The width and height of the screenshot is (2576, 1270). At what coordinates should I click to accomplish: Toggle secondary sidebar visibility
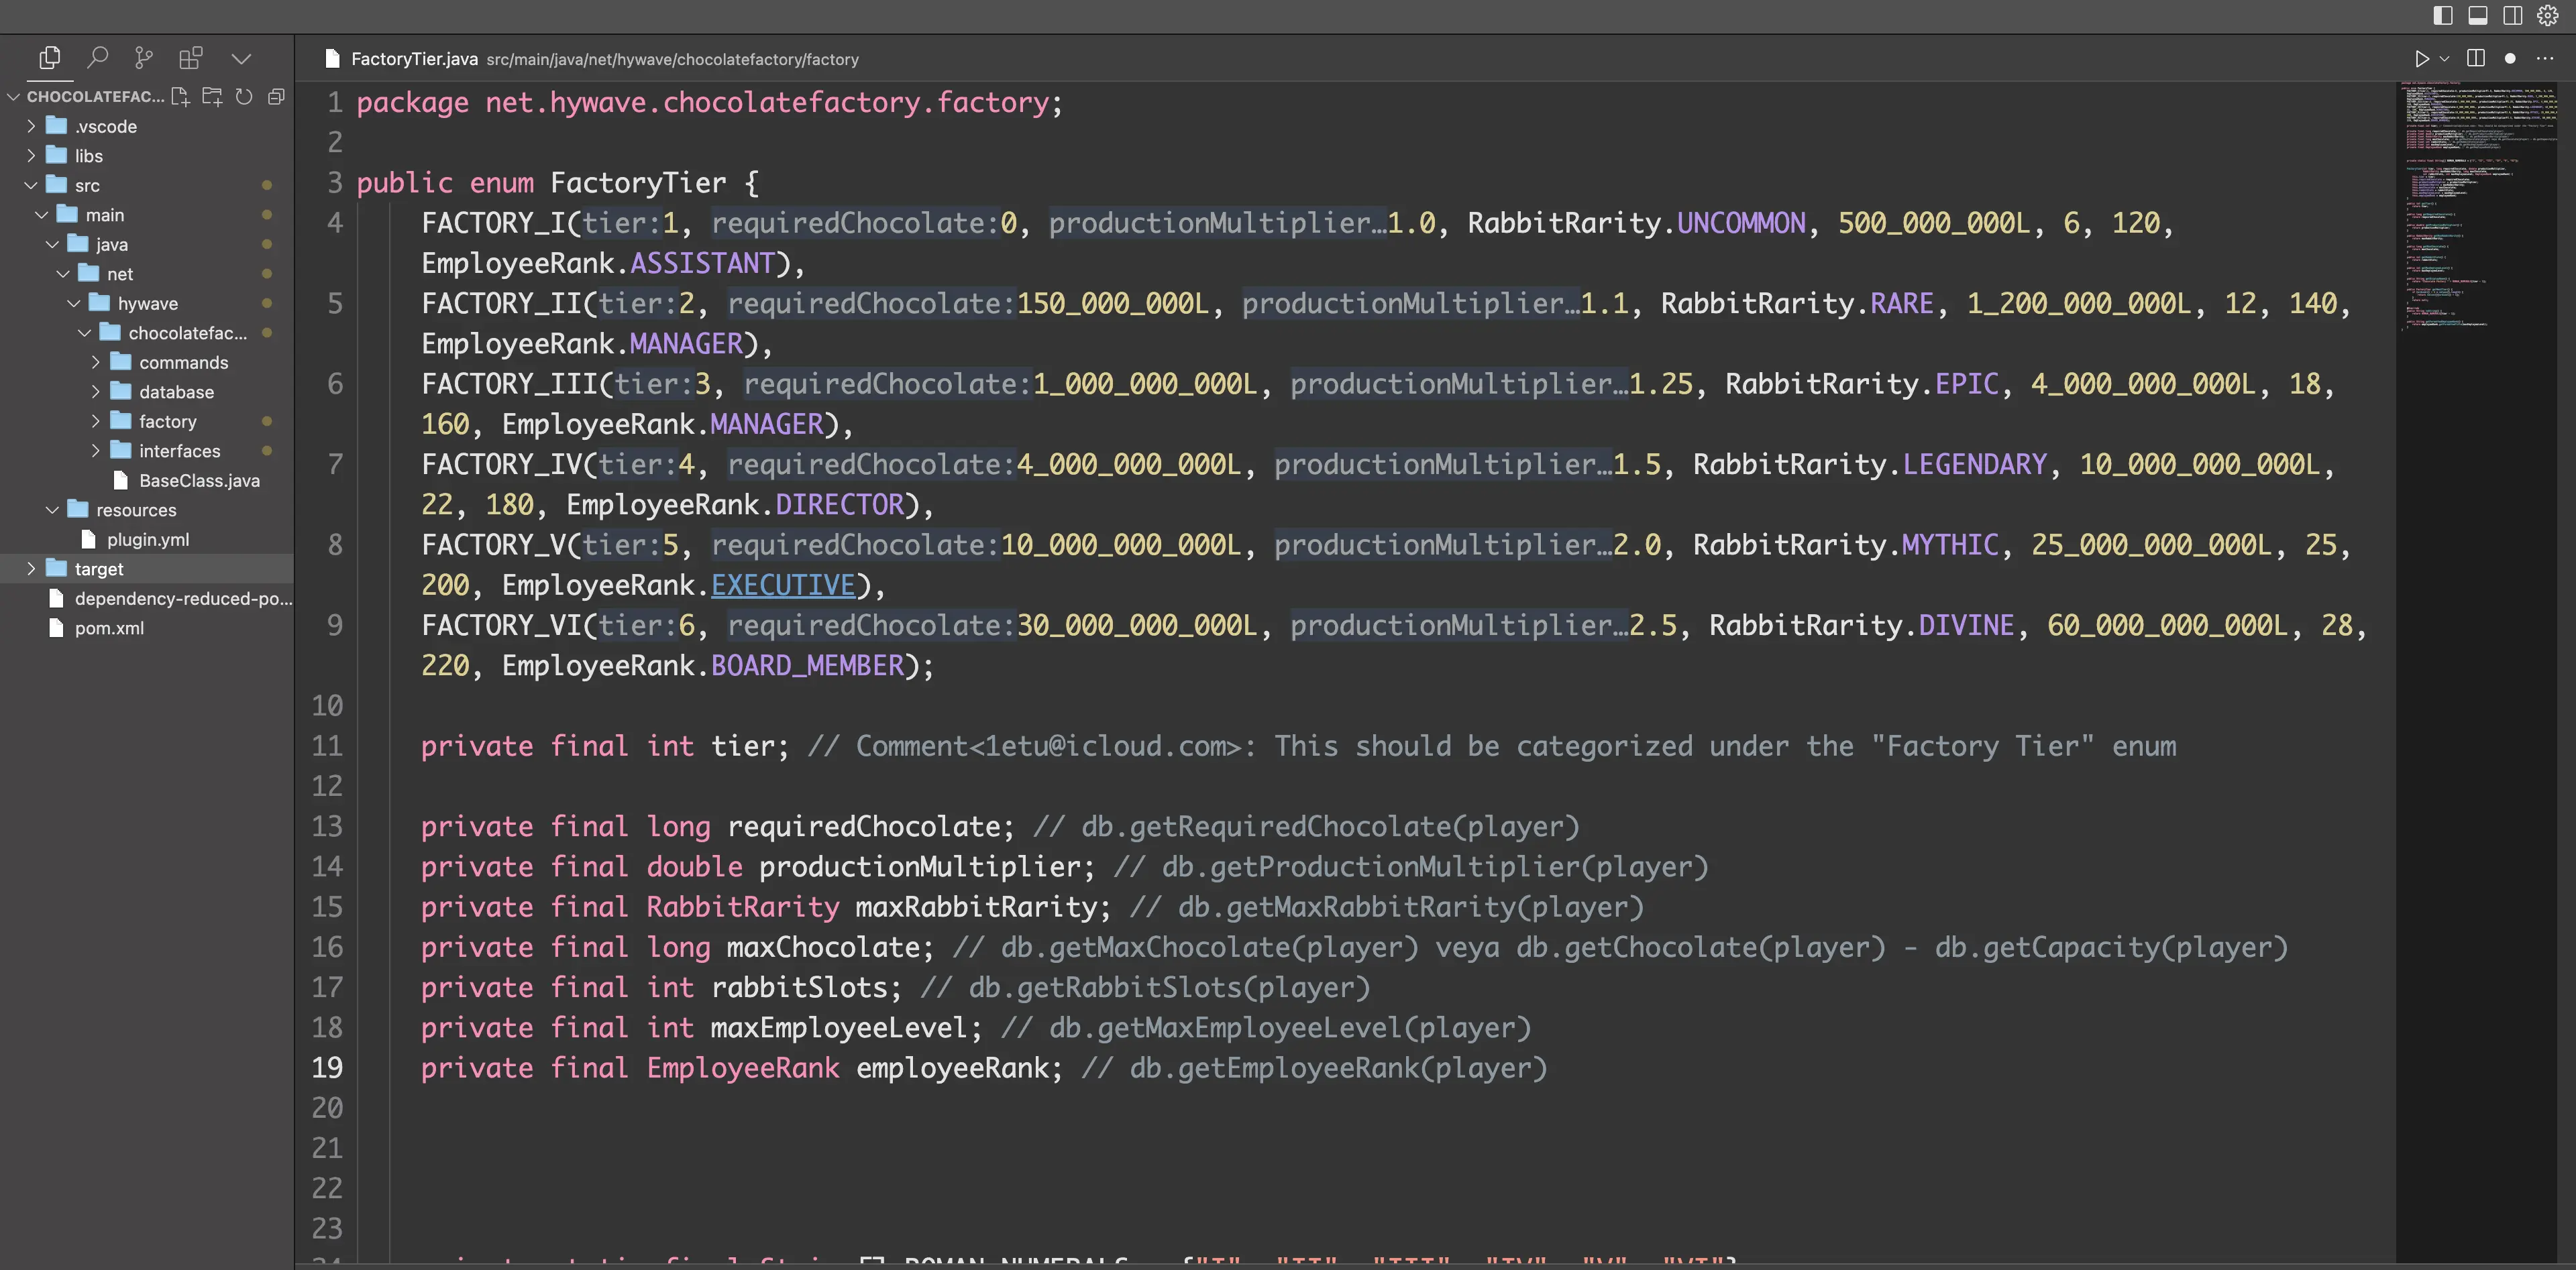click(x=2513, y=15)
